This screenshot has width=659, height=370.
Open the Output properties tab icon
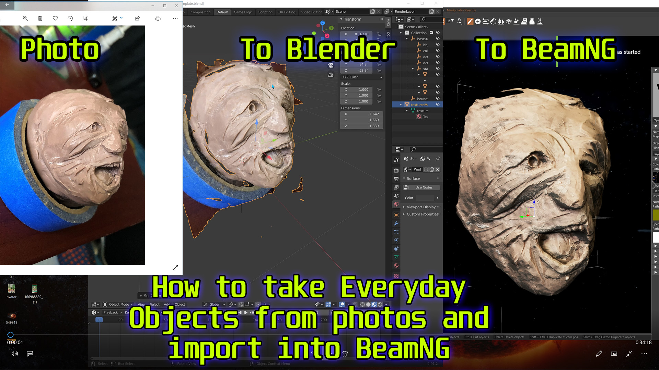tap(396, 179)
